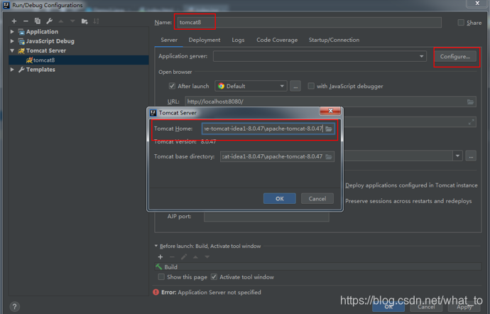Uncheck After launch checkbox
Viewport: 490px width, 314px height.
point(172,86)
